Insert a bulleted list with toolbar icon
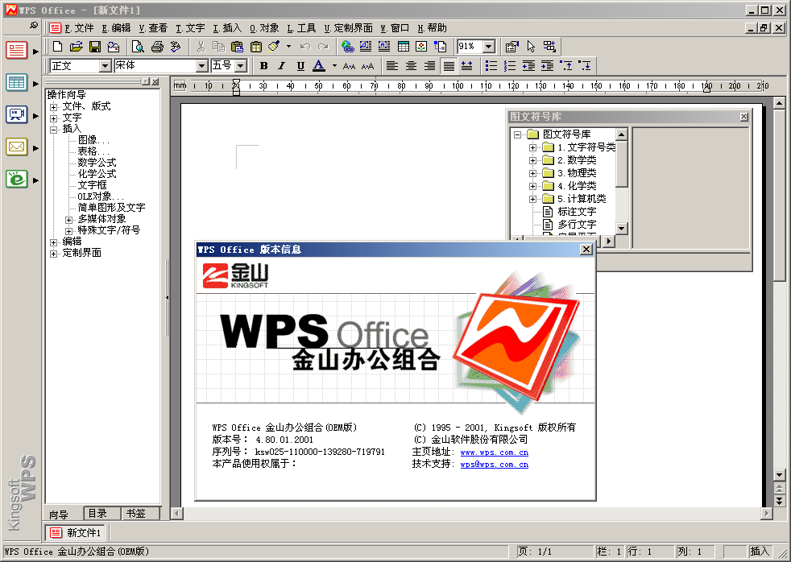Image resolution: width=791 pixels, height=562 pixels. point(491,65)
